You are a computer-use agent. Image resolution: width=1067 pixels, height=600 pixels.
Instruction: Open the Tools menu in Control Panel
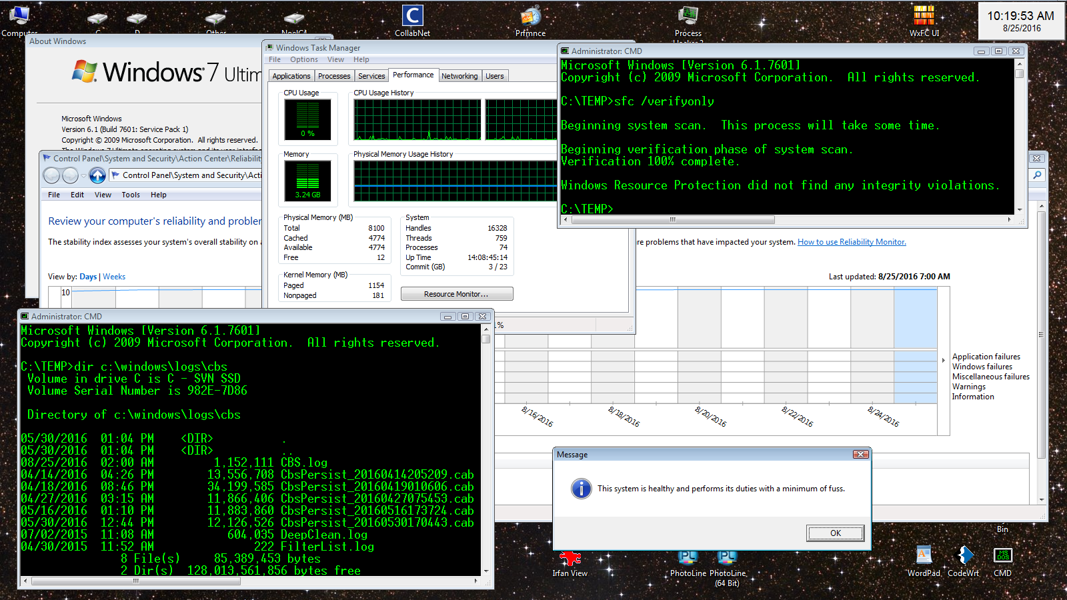click(131, 195)
